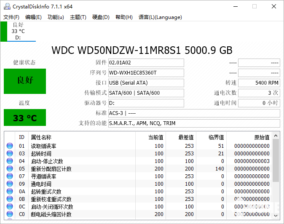Click the status icon beside 断电磁头缩回计数

pyautogui.click(x=10, y=214)
